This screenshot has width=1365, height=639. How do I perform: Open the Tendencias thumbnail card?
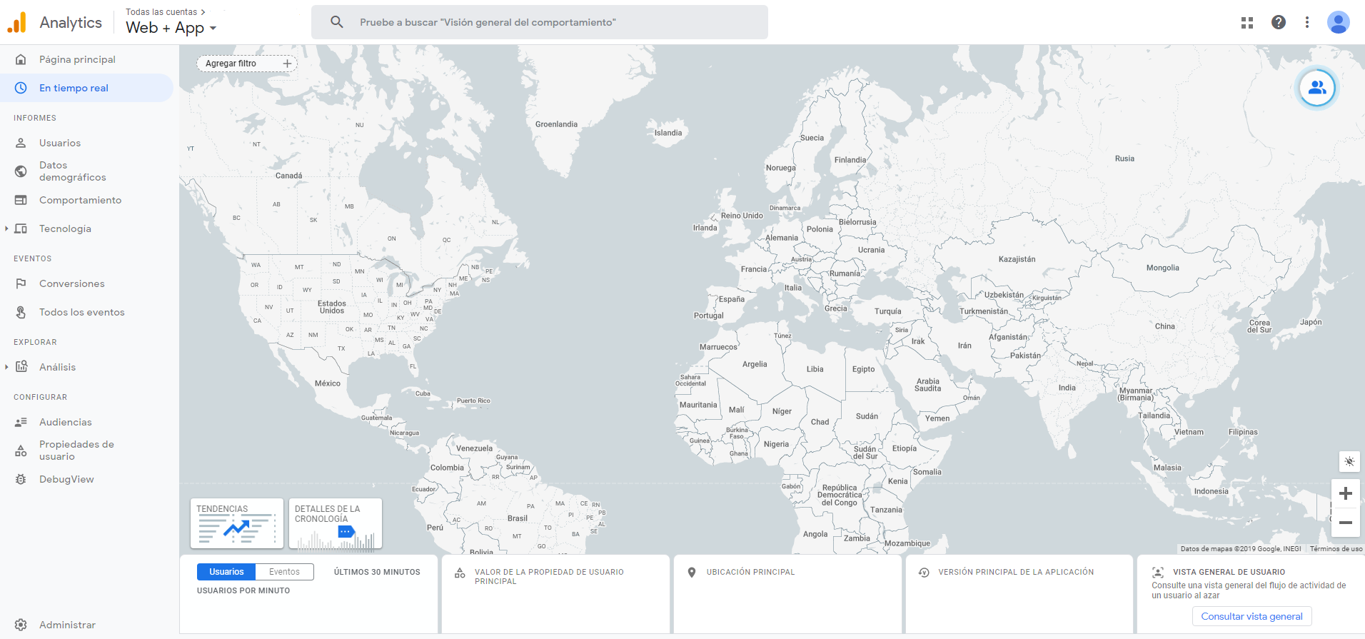coord(236,523)
